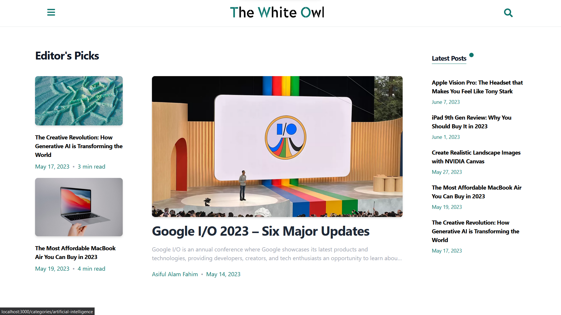Click the 'Latest Posts' heading
Screen dimensions: 561x315
point(449,58)
